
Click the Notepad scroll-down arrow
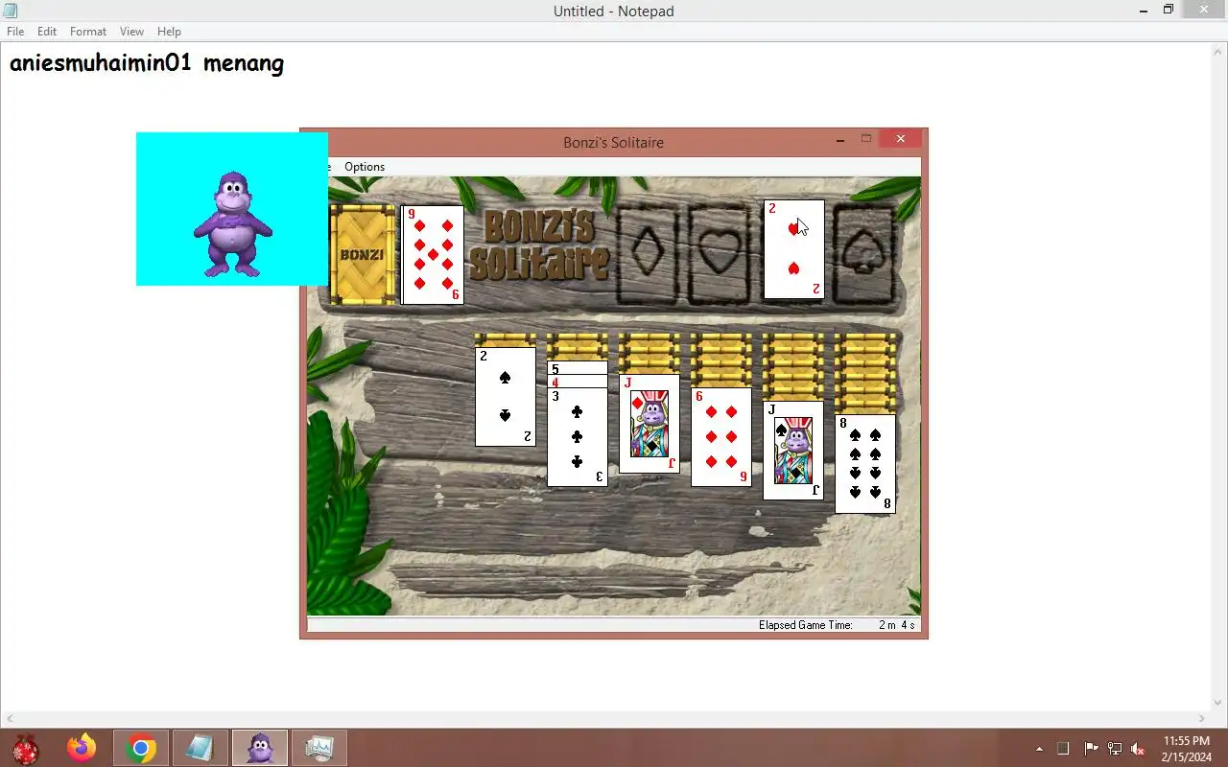[x=1220, y=704]
